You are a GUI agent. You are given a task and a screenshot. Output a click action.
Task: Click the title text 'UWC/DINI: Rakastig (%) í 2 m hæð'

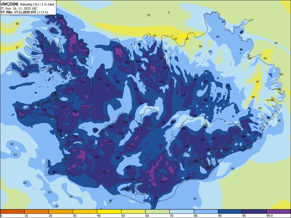(27, 4)
